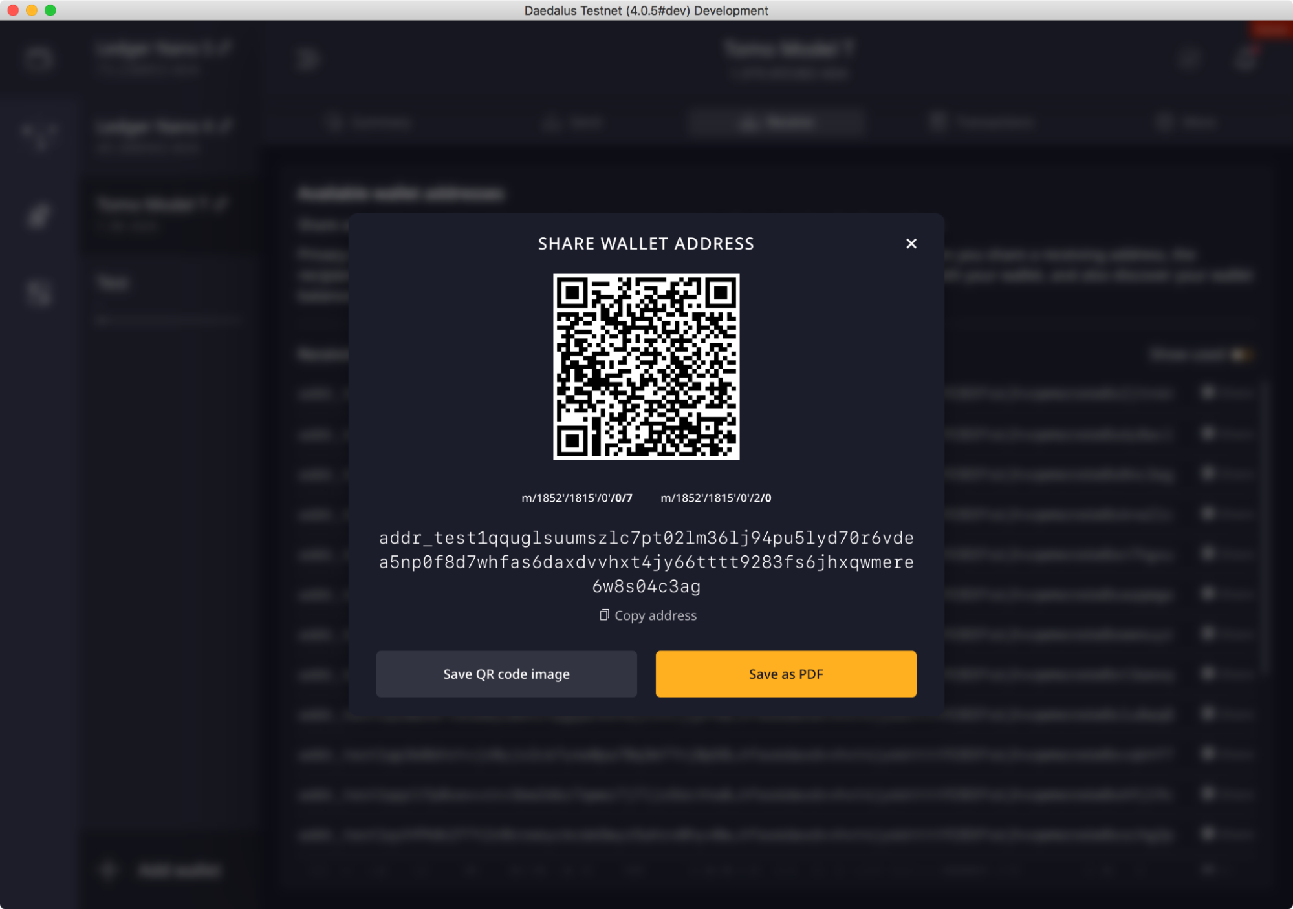Click the blurred newsfeed bell icon at top right

1245,59
